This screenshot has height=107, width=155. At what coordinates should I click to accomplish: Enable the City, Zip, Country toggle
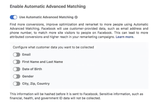17,84
